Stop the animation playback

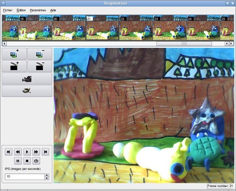click(27, 161)
